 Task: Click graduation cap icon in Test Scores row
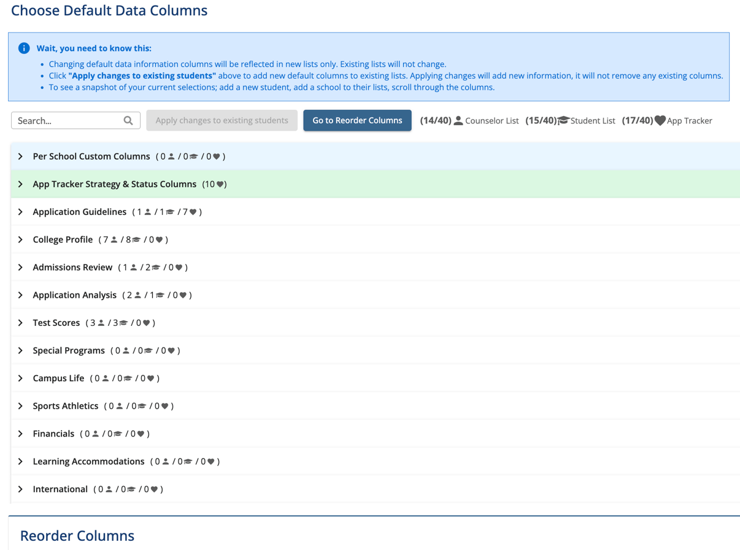124,323
